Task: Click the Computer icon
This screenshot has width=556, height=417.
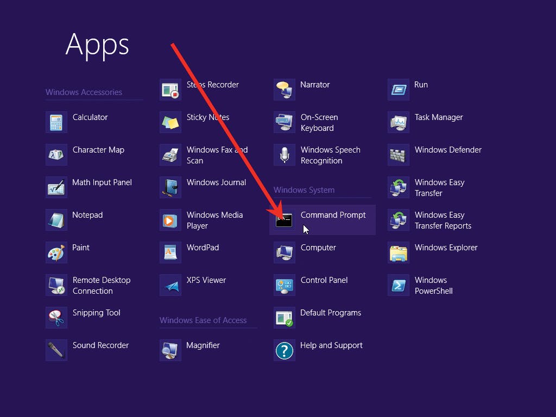Action: [x=285, y=253]
